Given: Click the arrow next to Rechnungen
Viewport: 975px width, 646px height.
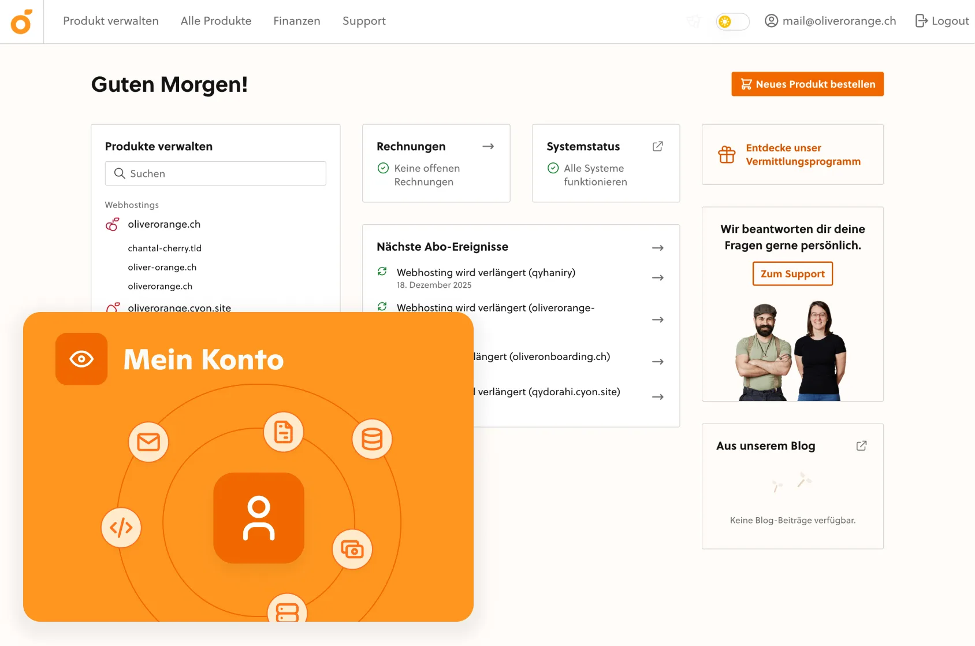Looking at the screenshot, I should 488,146.
